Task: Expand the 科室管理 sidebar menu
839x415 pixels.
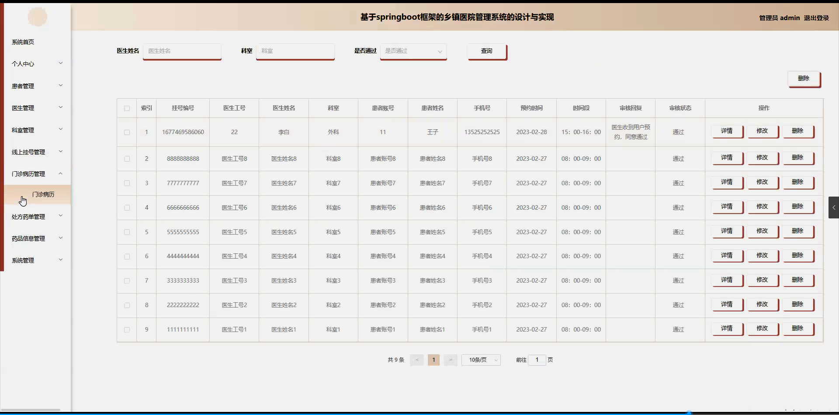Action: point(37,130)
